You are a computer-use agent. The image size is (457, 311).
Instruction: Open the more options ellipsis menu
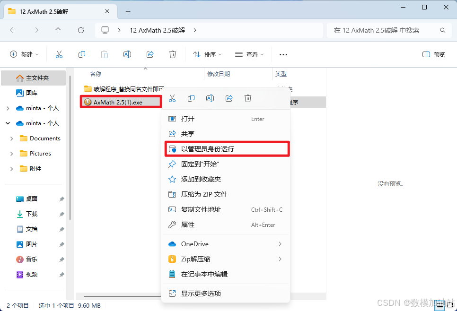(x=283, y=54)
